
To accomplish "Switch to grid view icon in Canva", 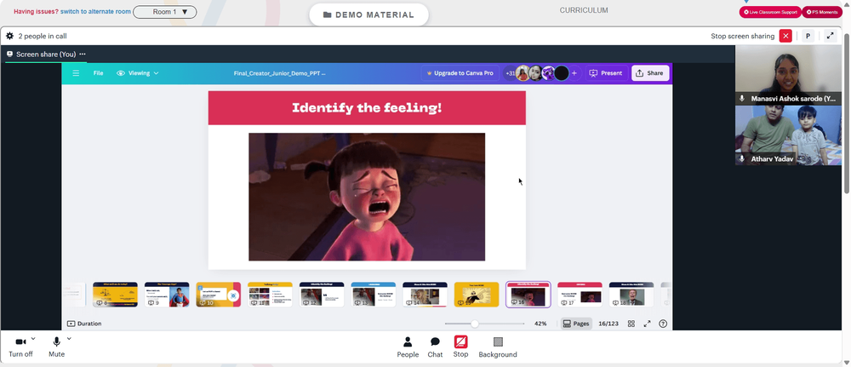I will click(631, 324).
